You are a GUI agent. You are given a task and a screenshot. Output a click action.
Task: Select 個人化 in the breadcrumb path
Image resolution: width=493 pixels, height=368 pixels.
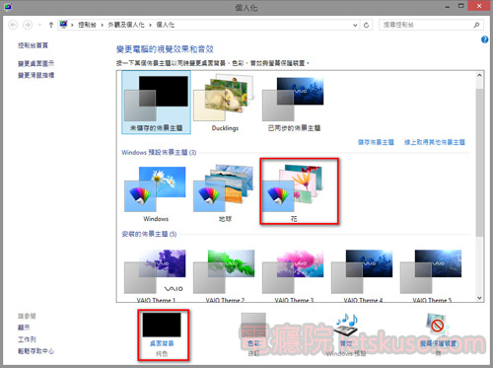click(165, 25)
